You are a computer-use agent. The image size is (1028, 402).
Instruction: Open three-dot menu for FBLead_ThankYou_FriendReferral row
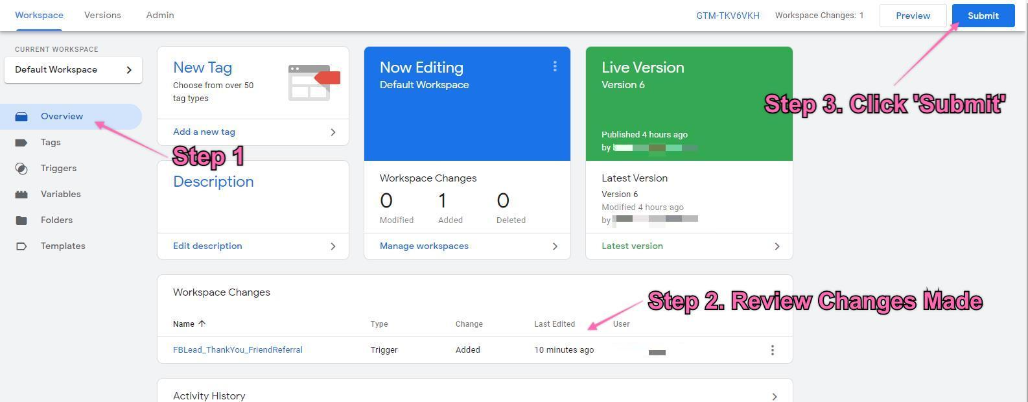pyautogui.click(x=772, y=350)
